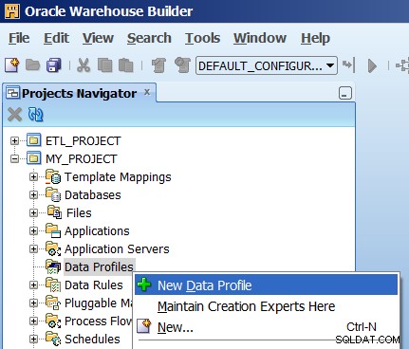409x349 pixels.
Task: Click the New document toolbar icon
Action: coord(12,65)
